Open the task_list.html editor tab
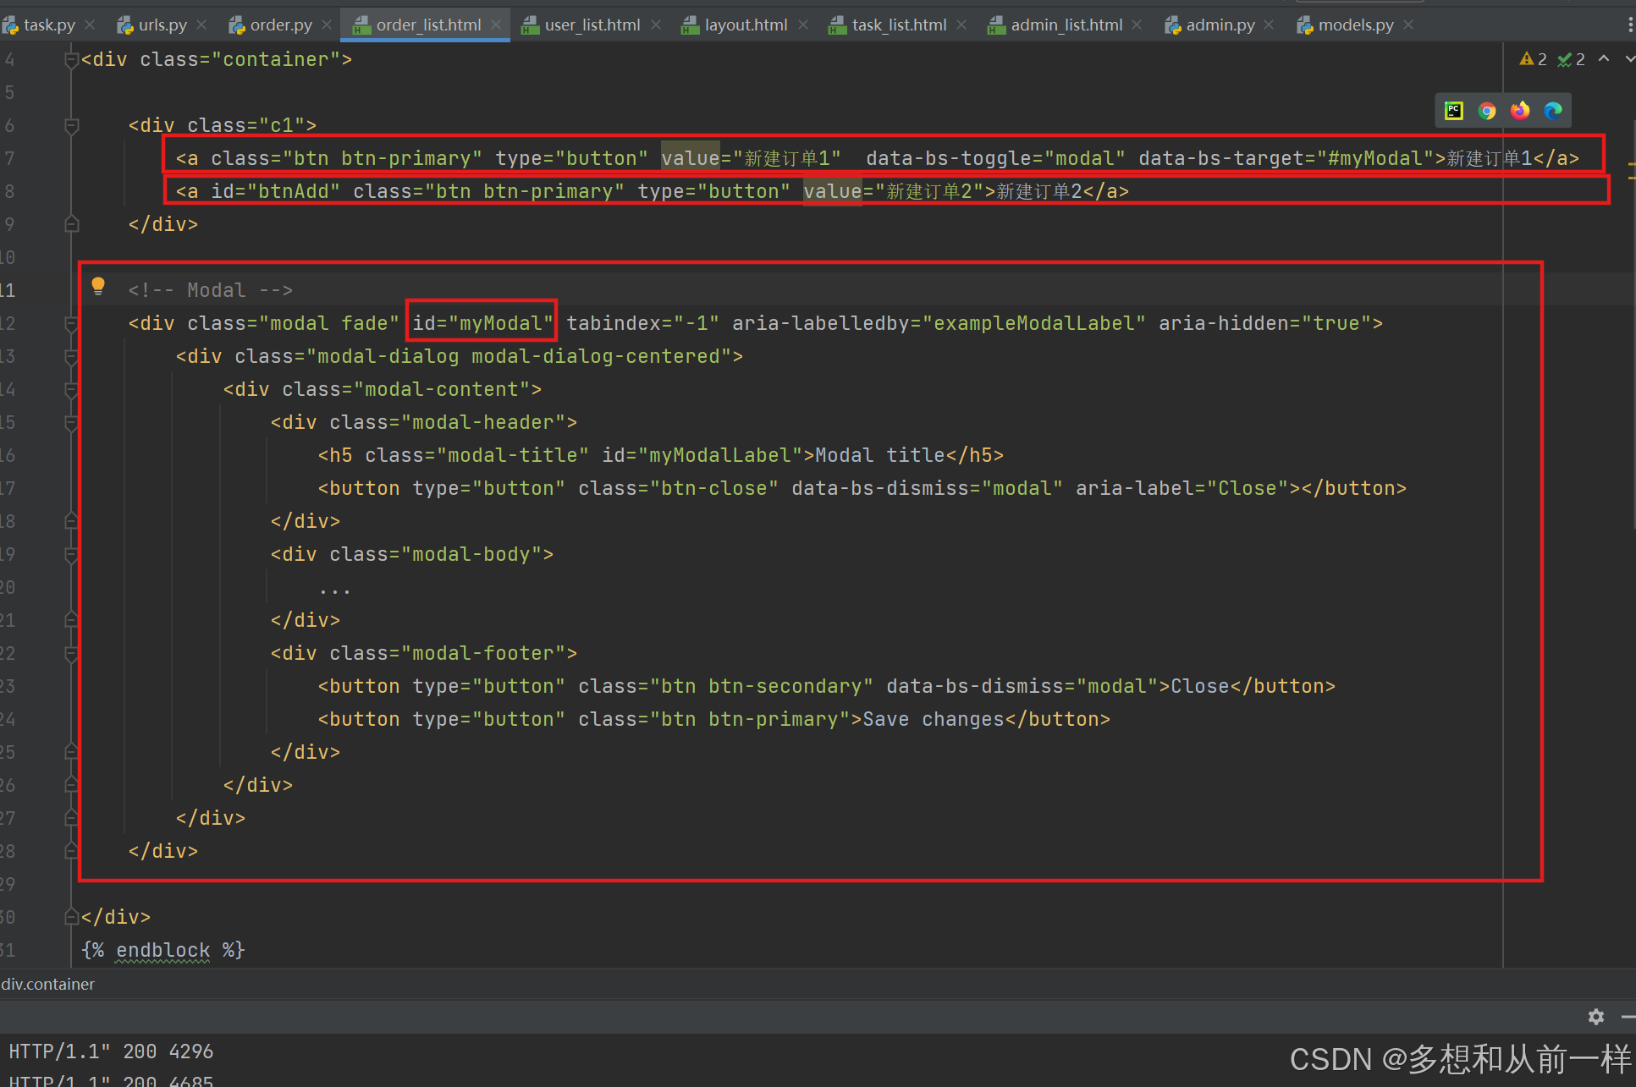Screen dimensions: 1636x1087 899,25
